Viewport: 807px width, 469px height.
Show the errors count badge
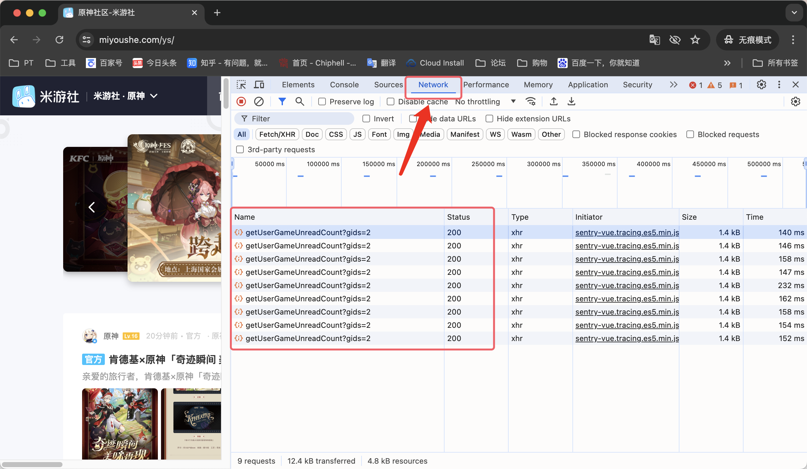696,85
